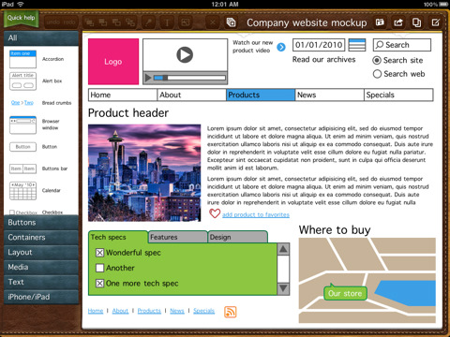Click the heart favorites icon
The image size is (450, 337).
click(x=215, y=213)
